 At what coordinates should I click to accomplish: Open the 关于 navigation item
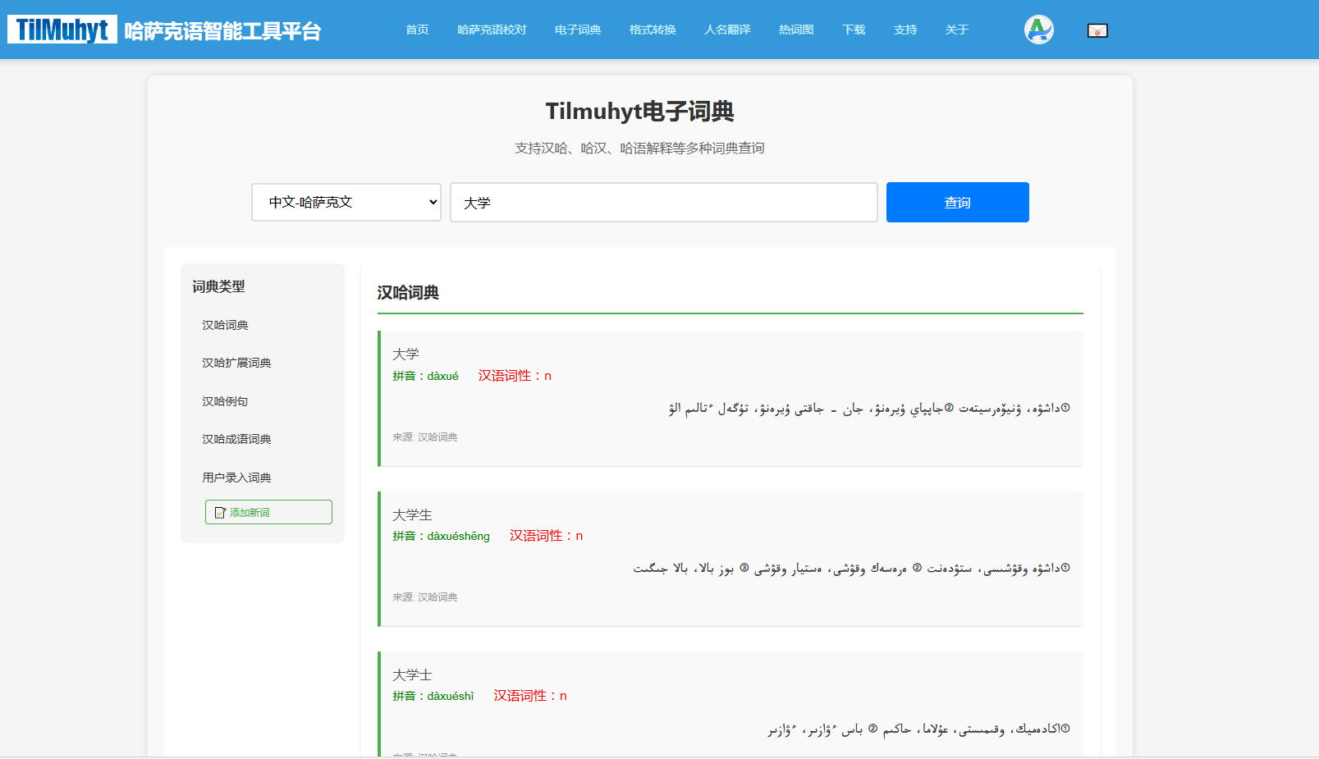click(955, 30)
